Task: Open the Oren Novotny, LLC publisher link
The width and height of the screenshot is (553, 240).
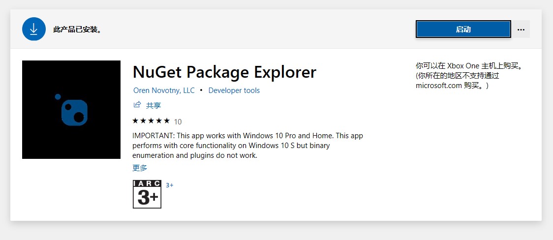Action: pyautogui.click(x=164, y=90)
